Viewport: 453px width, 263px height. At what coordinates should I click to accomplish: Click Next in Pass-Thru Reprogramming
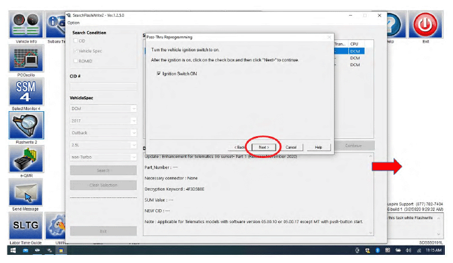[264, 147]
